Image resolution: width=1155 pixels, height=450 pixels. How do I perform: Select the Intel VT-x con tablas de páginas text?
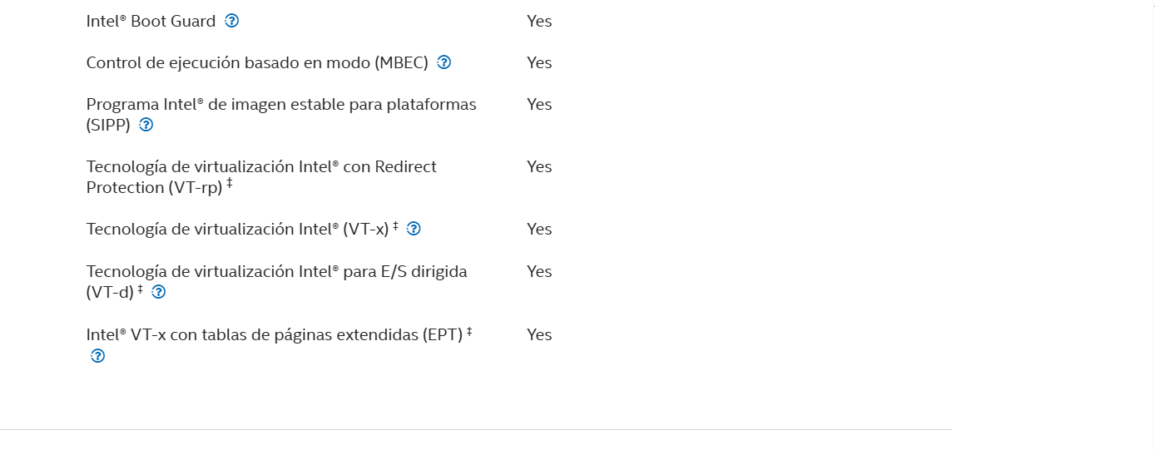coord(275,335)
